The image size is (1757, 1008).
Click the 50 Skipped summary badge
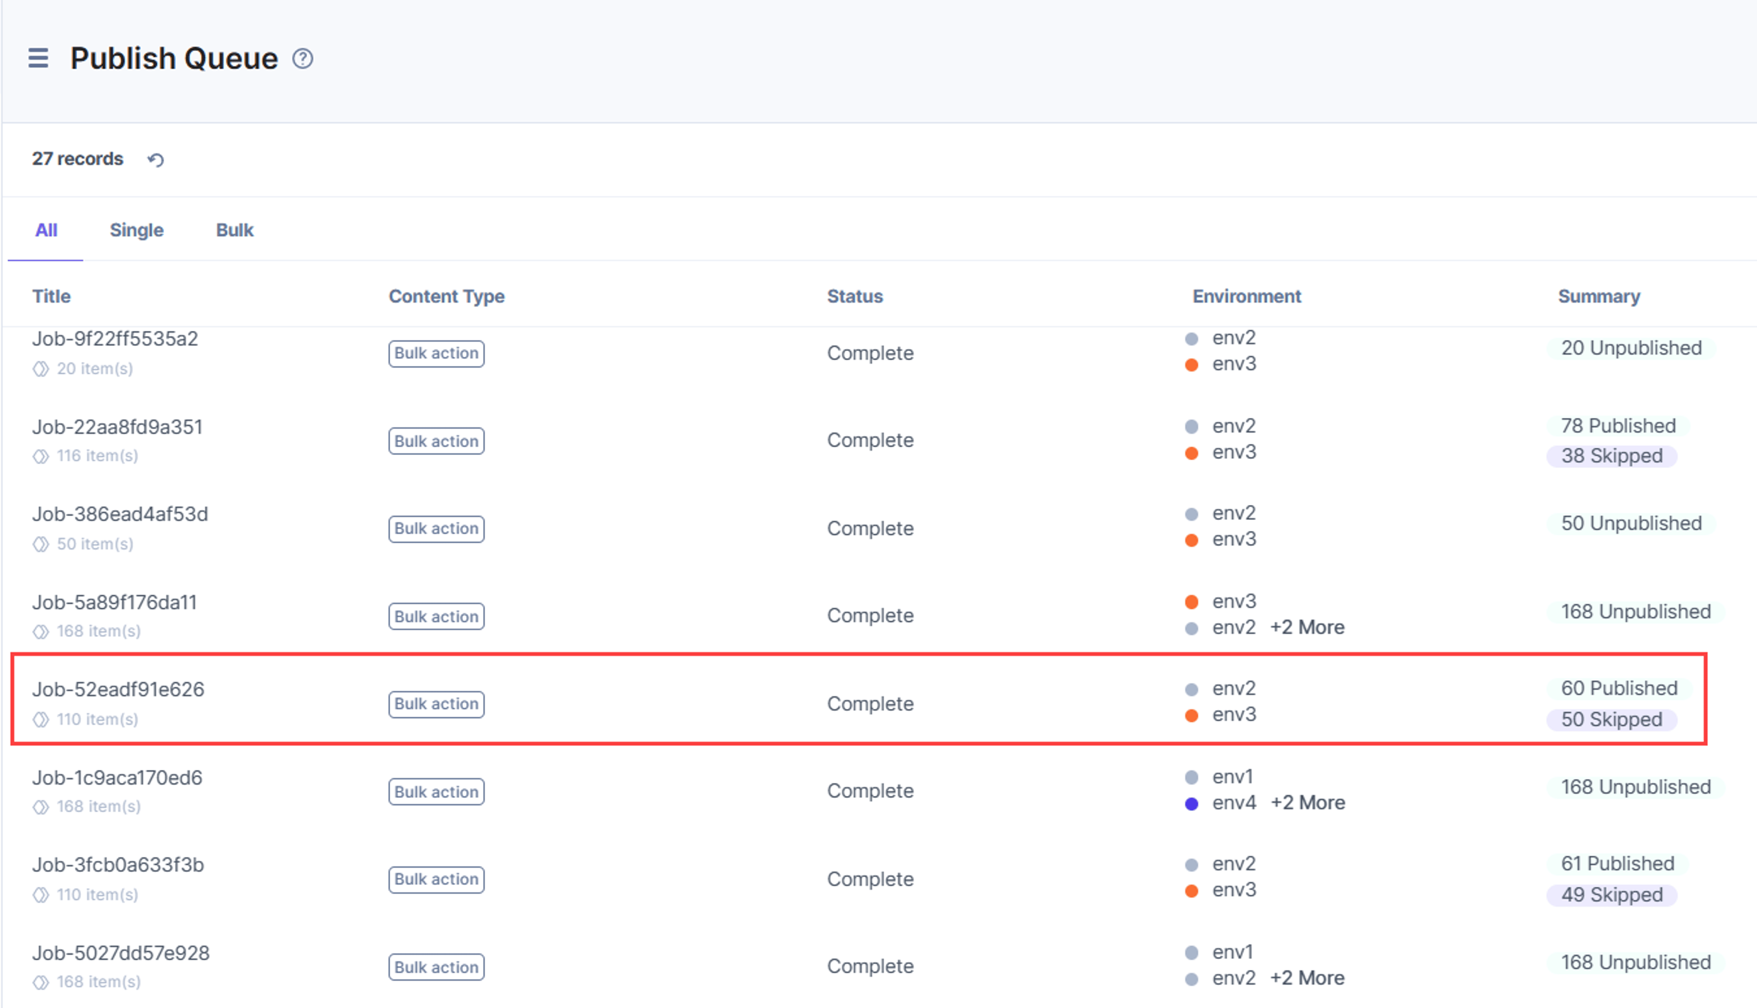pos(1611,720)
